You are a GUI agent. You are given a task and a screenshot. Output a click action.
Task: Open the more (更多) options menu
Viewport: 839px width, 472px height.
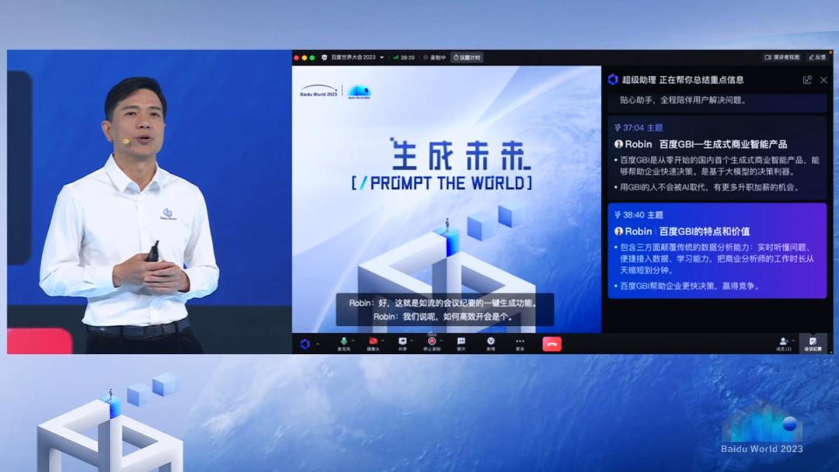tap(520, 344)
